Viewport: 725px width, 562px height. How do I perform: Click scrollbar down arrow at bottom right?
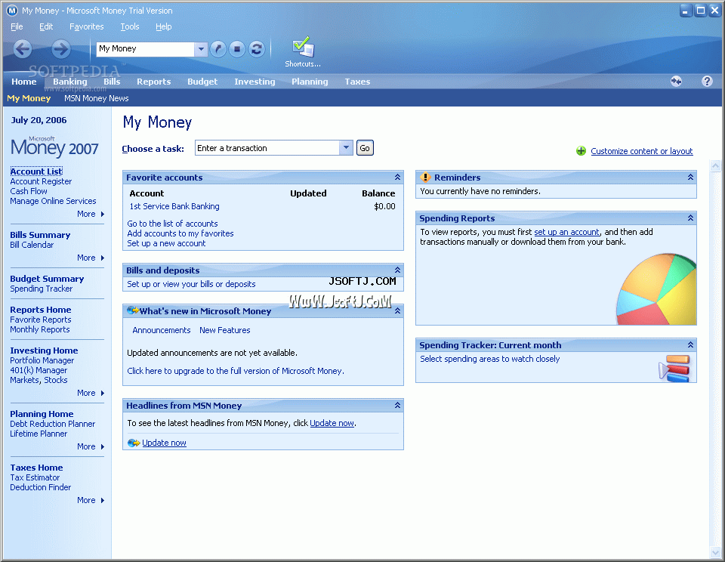coord(715,552)
